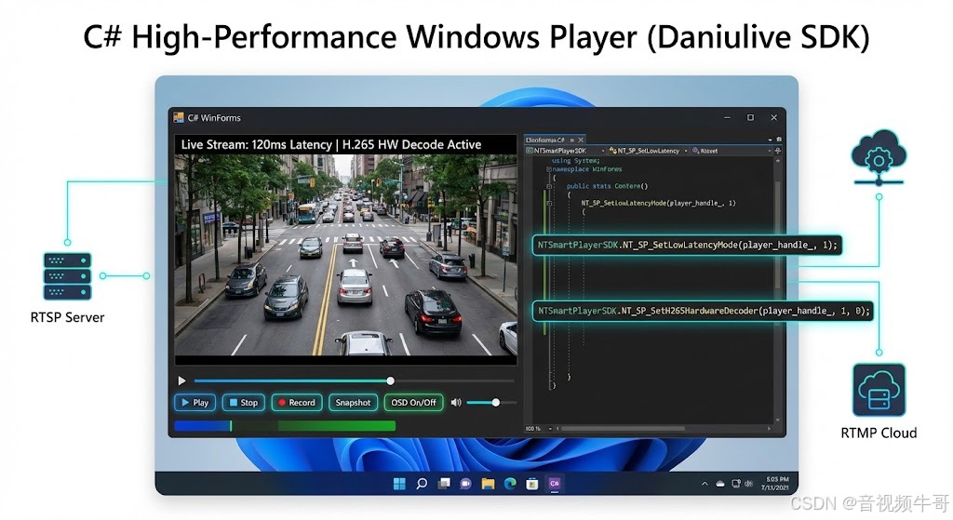The image size is (953, 520).
Task: Open Microsoft Store from taskbar
Action: pyautogui.click(x=531, y=484)
